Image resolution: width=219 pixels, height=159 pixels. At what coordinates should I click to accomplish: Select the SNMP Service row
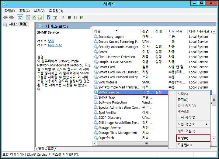point(133,92)
